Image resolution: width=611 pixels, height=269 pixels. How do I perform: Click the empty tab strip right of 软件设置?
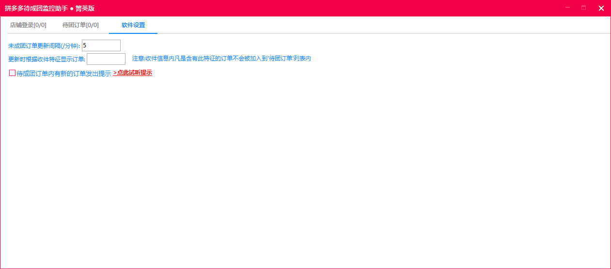click(x=383, y=25)
